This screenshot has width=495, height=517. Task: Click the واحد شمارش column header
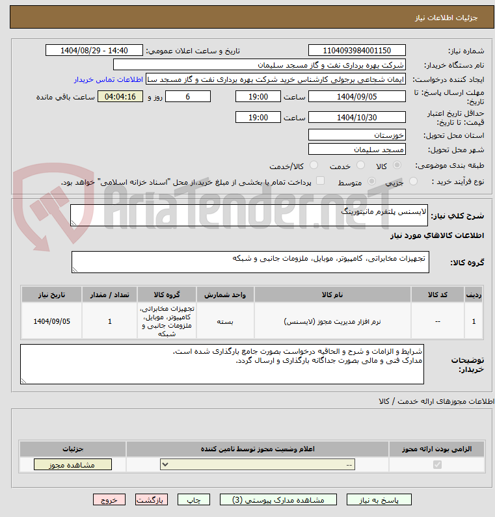click(225, 295)
